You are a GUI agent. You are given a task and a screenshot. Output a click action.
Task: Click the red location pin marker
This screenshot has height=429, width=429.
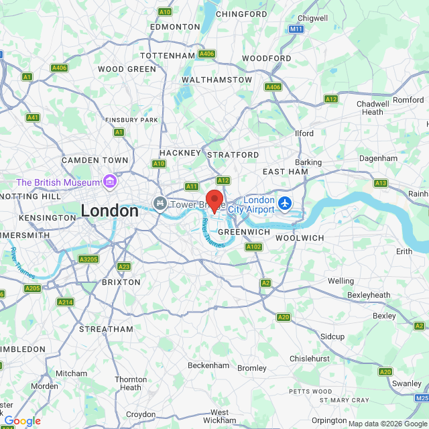pos(214,202)
